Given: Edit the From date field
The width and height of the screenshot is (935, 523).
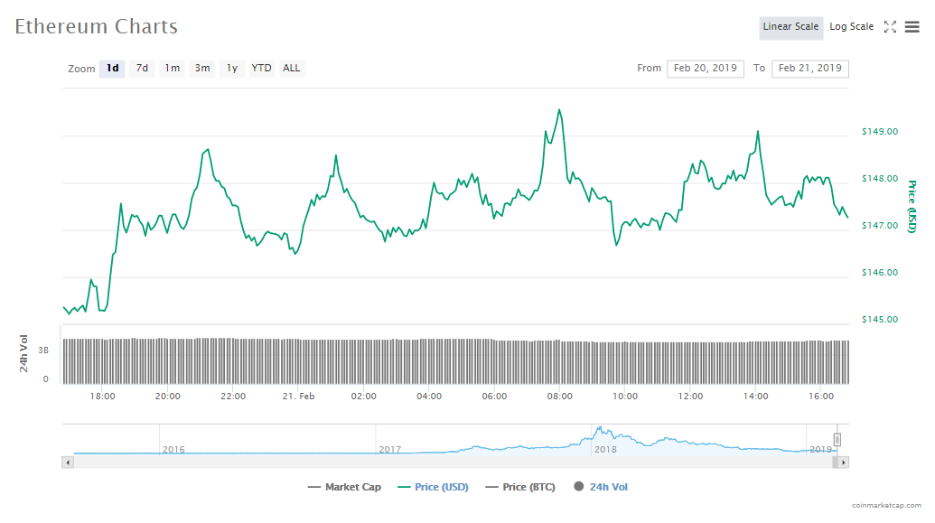Looking at the screenshot, I should [705, 69].
